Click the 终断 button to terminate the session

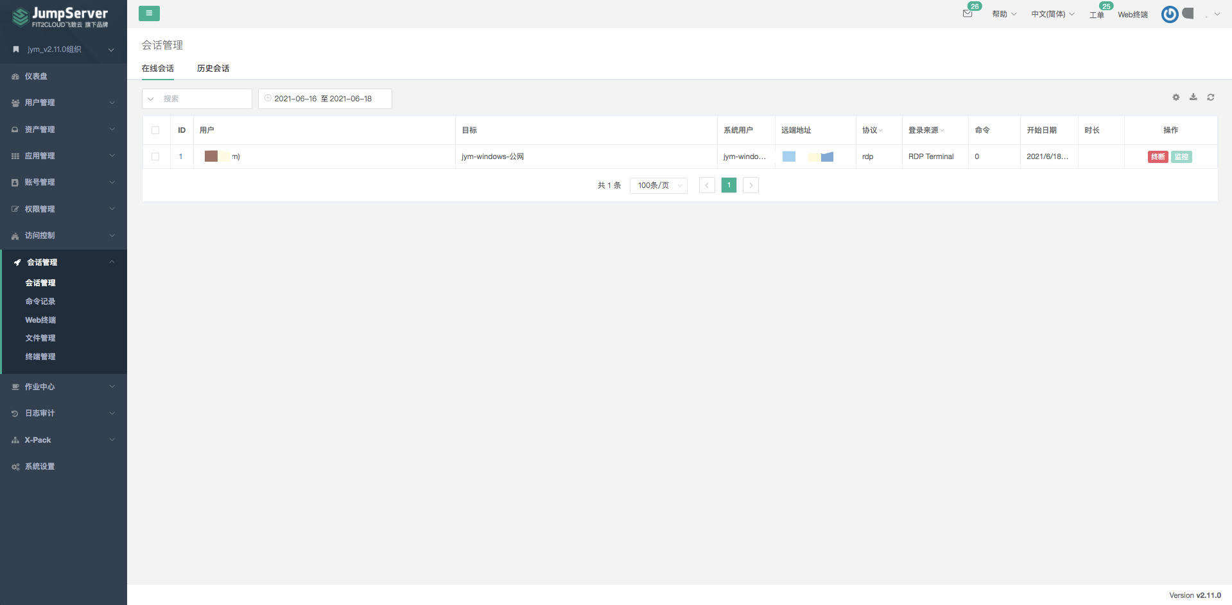[1158, 157]
